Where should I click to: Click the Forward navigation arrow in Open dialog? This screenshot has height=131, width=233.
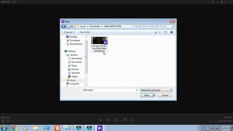point(68,27)
